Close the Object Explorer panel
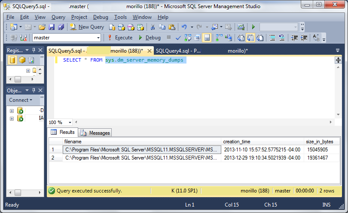348x213 pixels. pos(40,90)
